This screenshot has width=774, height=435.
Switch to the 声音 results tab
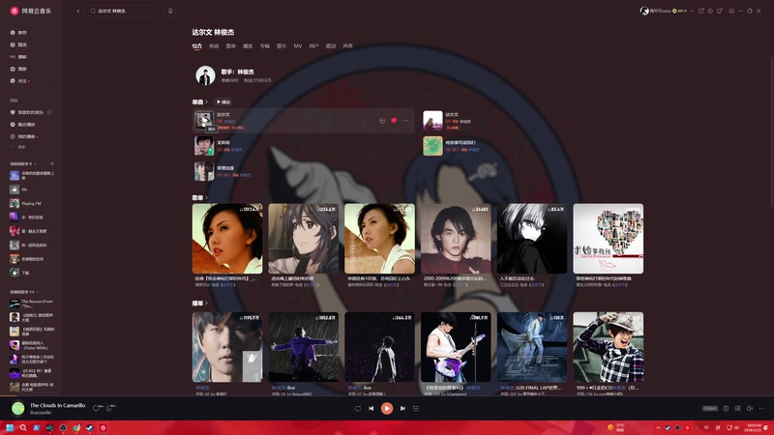[x=348, y=45]
